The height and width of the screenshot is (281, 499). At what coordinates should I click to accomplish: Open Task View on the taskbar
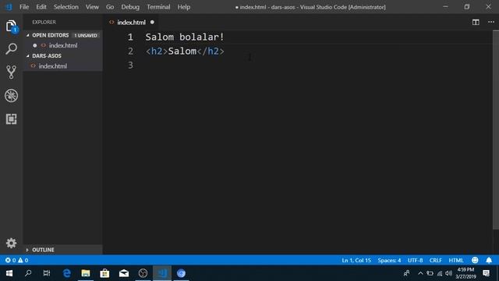[47, 273]
